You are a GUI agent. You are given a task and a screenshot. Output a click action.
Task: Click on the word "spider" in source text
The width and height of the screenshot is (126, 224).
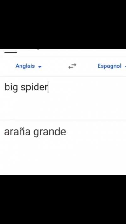(x=34, y=87)
